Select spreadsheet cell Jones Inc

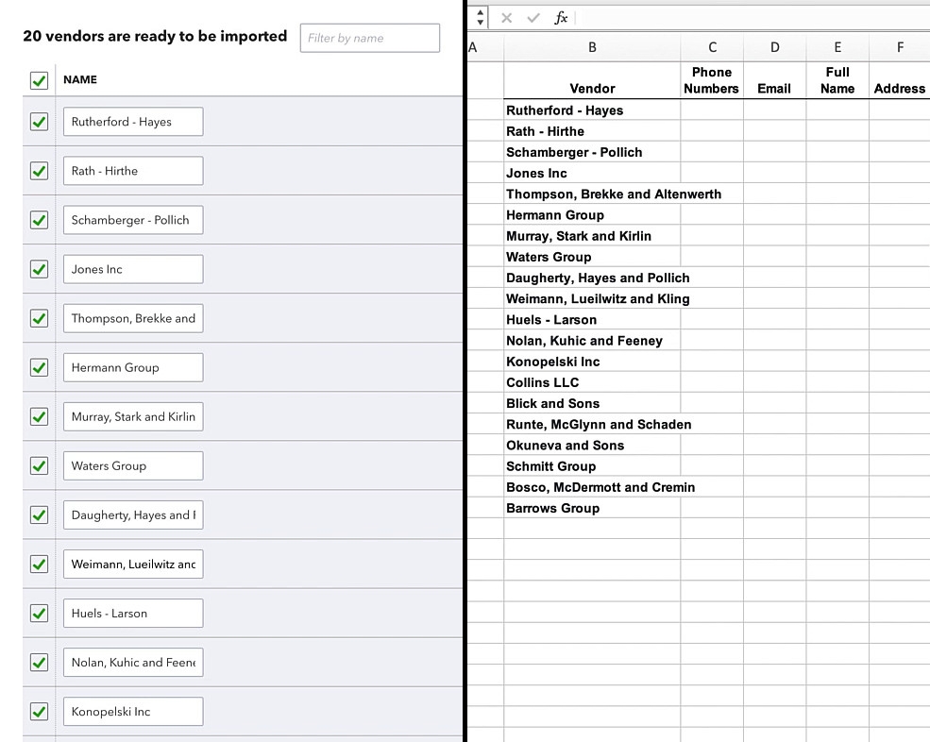pos(592,173)
